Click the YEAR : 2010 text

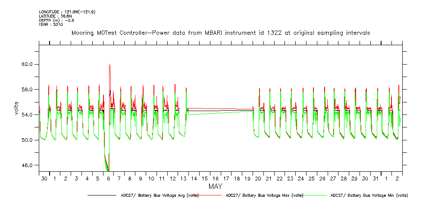(x=51, y=25)
